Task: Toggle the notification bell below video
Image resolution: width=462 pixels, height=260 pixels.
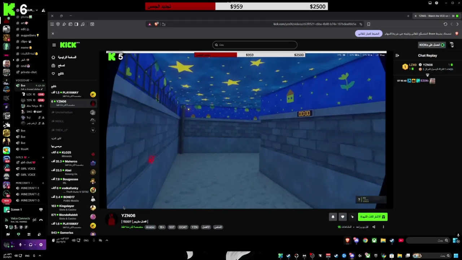Action: pyautogui.click(x=333, y=217)
